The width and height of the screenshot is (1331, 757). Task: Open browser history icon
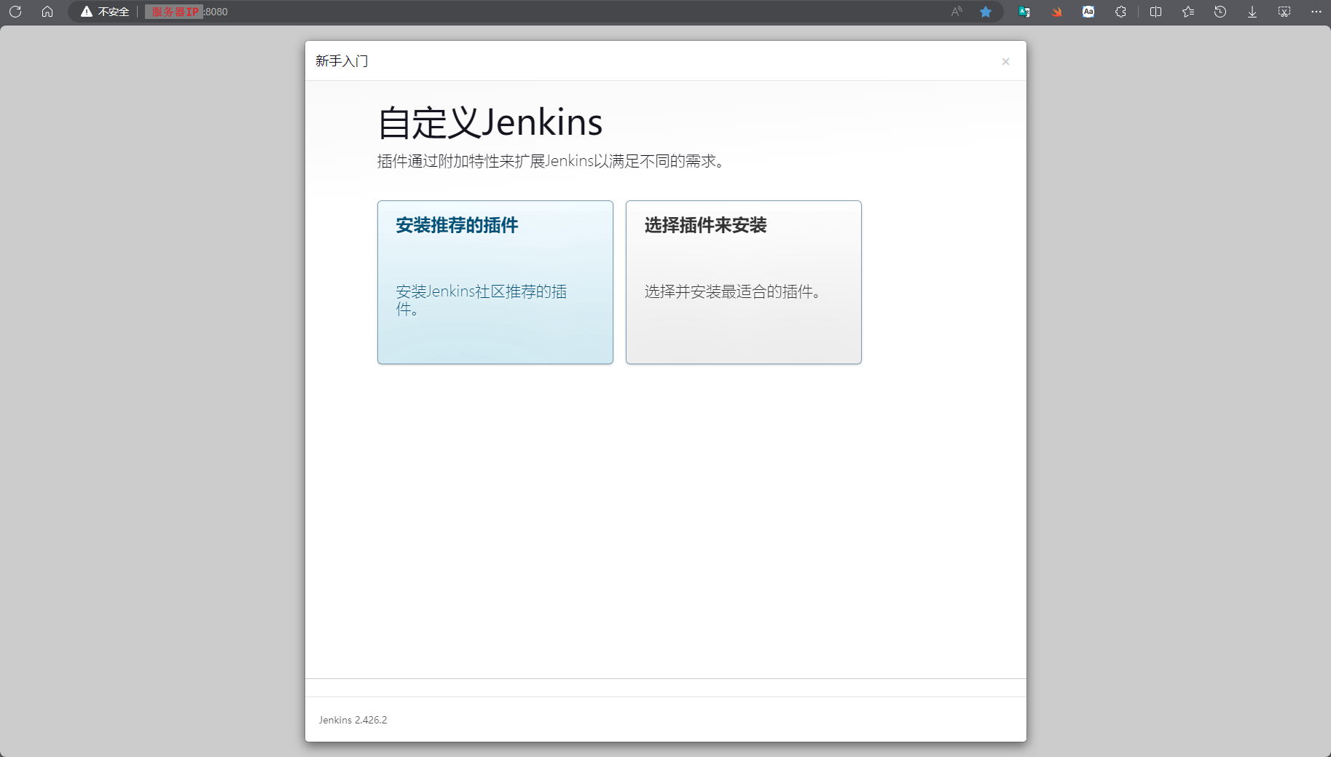coord(1220,12)
